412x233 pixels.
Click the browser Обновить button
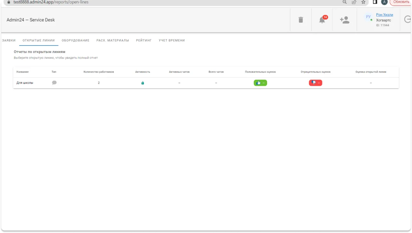tap(401, 2)
